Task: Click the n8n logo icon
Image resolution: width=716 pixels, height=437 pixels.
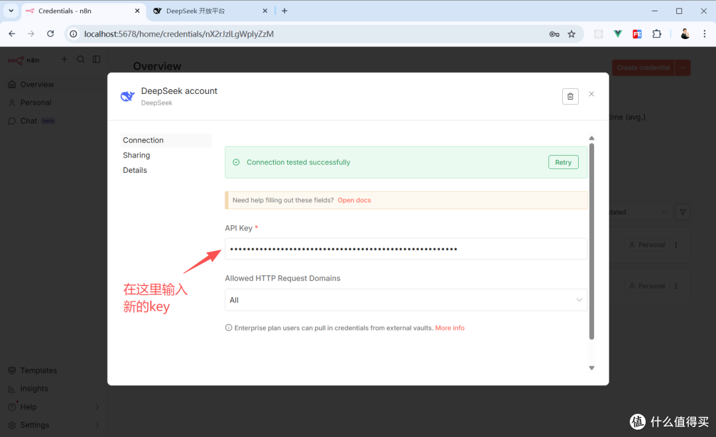Action: [x=15, y=60]
